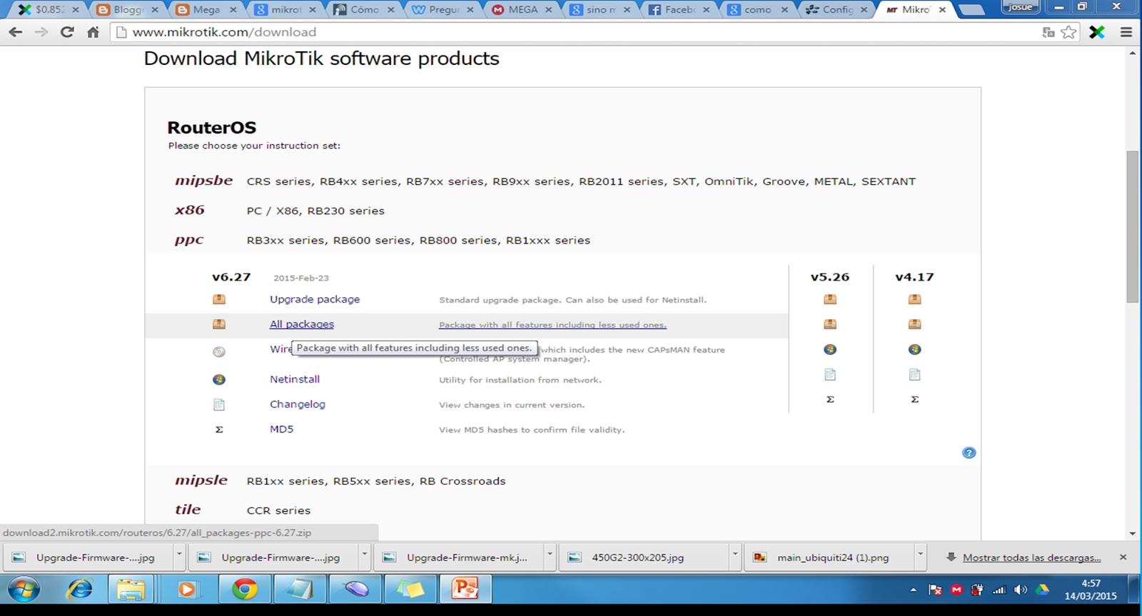
Task: Click the v5.26 Netinstall icon
Action: point(830,350)
